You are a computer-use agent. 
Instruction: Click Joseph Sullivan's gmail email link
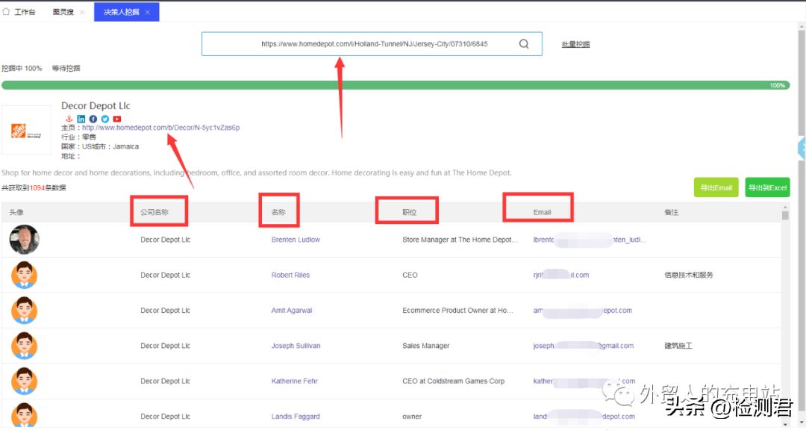pos(584,346)
